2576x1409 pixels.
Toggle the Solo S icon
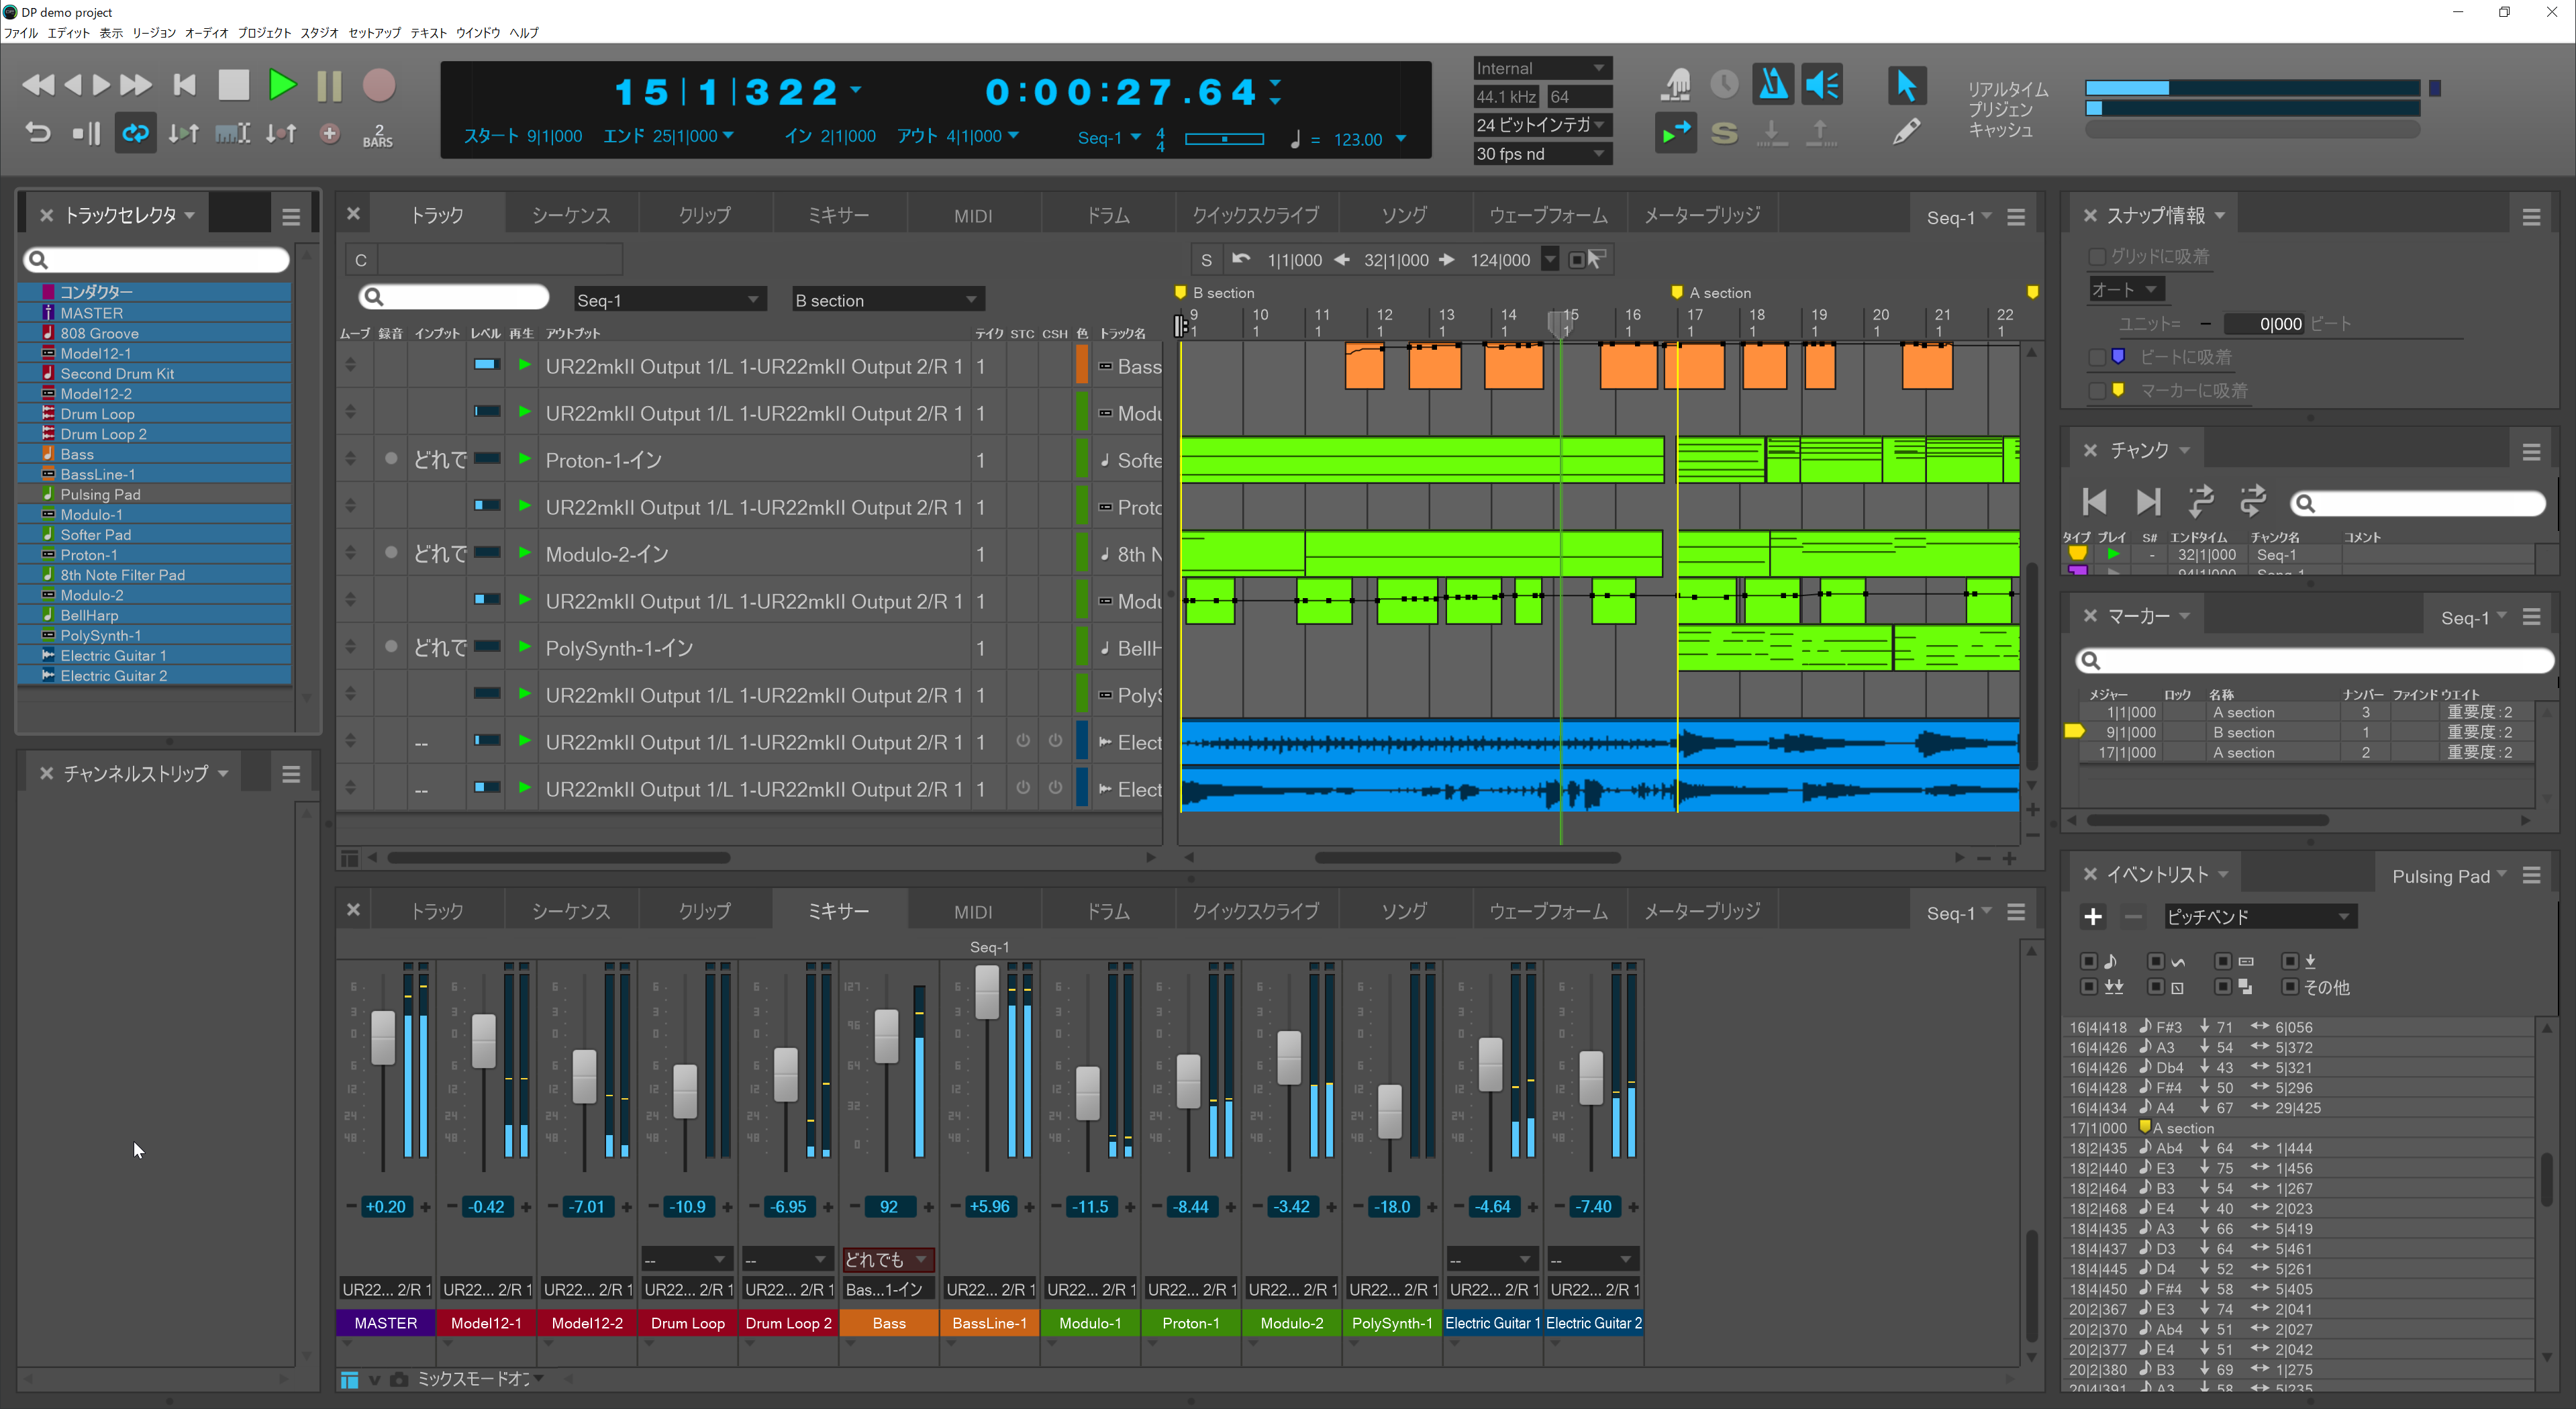(1724, 133)
